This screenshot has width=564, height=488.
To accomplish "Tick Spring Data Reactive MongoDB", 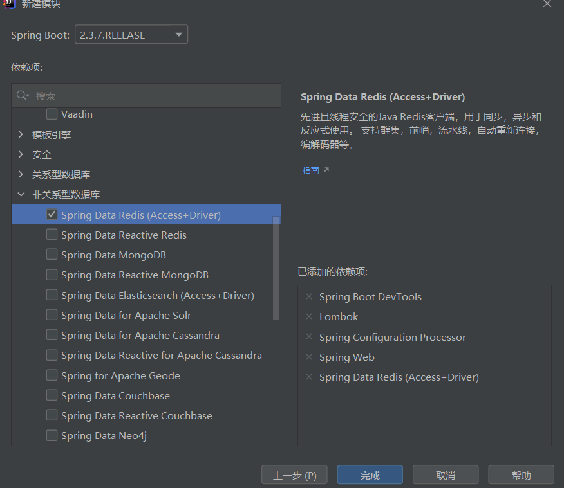I will pos(52,275).
